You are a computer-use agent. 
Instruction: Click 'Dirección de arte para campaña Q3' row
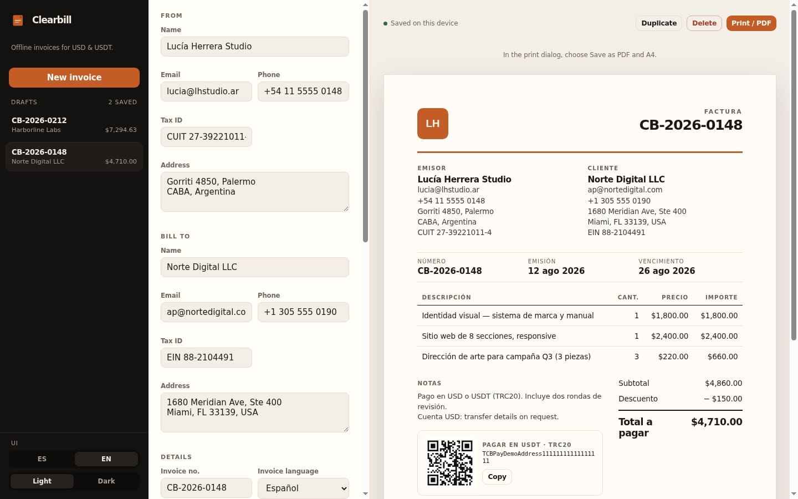[x=580, y=357]
